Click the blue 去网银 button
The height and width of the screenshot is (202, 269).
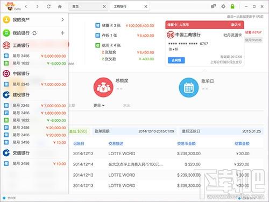point(176,60)
